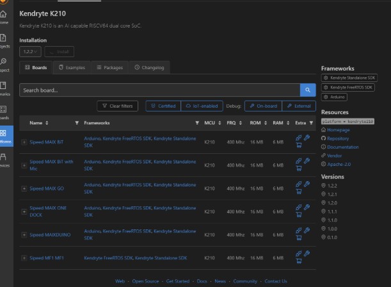The image size is (391, 287).
Task: Open the Frameworks column filter
Action: pyautogui.click(x=197, y=123)
